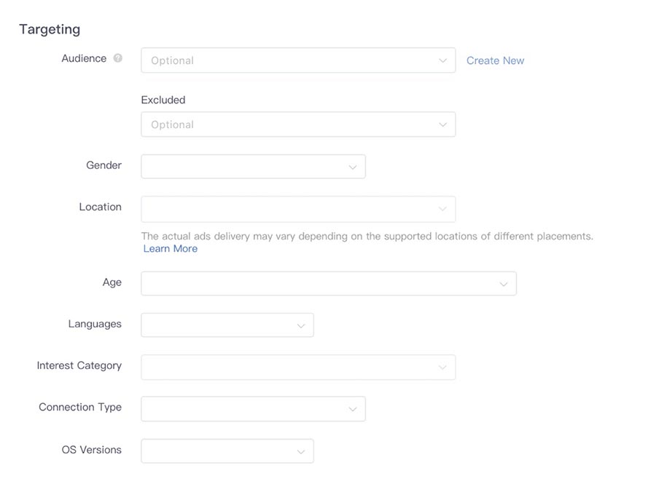
Task: Expand the Gender selection dropdown
Action: (244, 167)
